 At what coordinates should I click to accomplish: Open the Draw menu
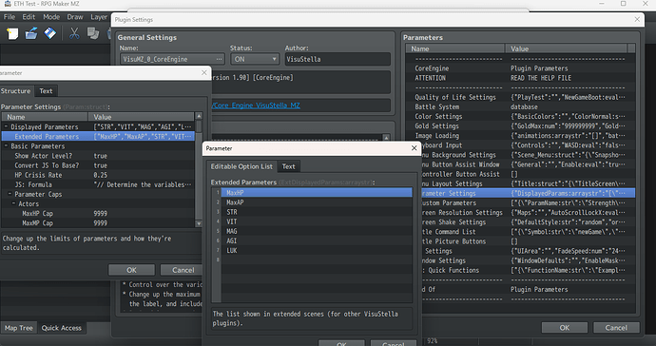coord(75,17)
